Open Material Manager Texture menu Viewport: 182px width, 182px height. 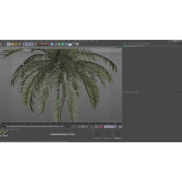pos(17,129)
